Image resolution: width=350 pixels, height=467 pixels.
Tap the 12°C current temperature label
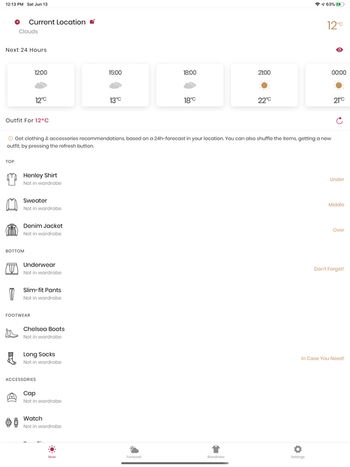335,26
